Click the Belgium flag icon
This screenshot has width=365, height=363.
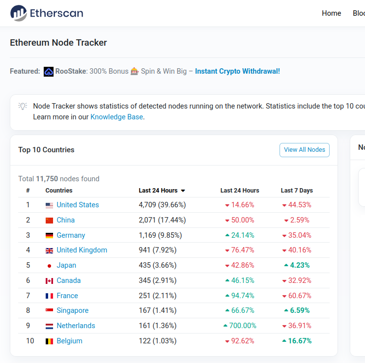[49, 341]
